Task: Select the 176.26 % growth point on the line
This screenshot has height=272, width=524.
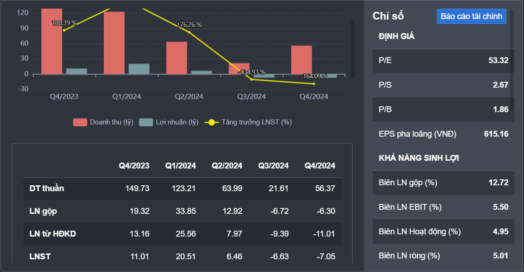Action: click(189, 32)
